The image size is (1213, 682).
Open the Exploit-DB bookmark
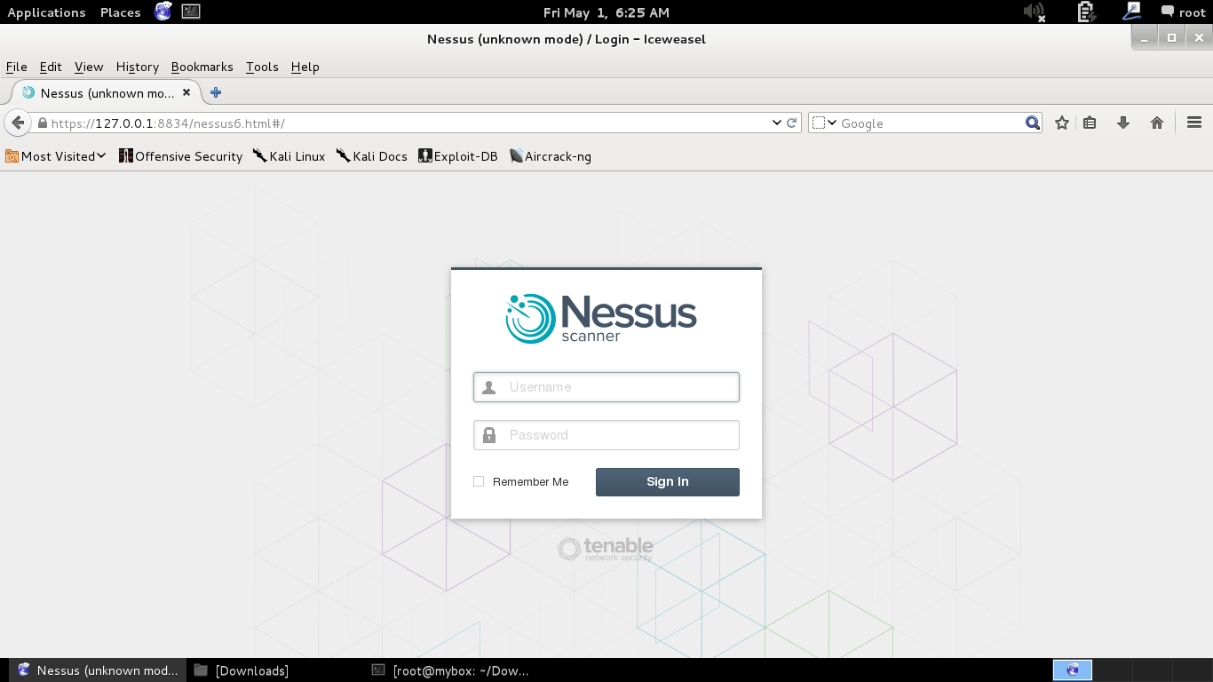(458, 156)
